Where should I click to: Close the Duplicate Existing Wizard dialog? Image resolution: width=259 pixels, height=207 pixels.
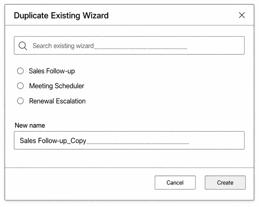click(242, 15)
